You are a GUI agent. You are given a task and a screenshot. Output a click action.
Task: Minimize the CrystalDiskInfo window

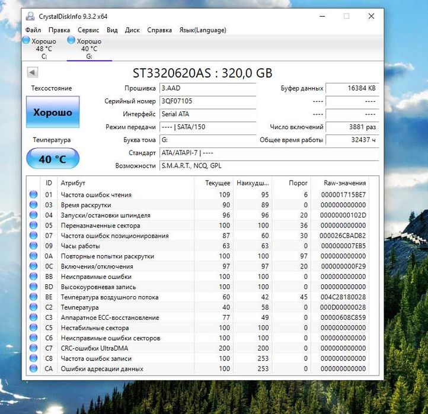point(322,17)
